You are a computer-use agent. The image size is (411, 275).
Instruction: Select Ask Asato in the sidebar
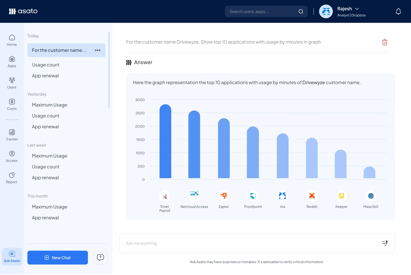pos(12,257)
